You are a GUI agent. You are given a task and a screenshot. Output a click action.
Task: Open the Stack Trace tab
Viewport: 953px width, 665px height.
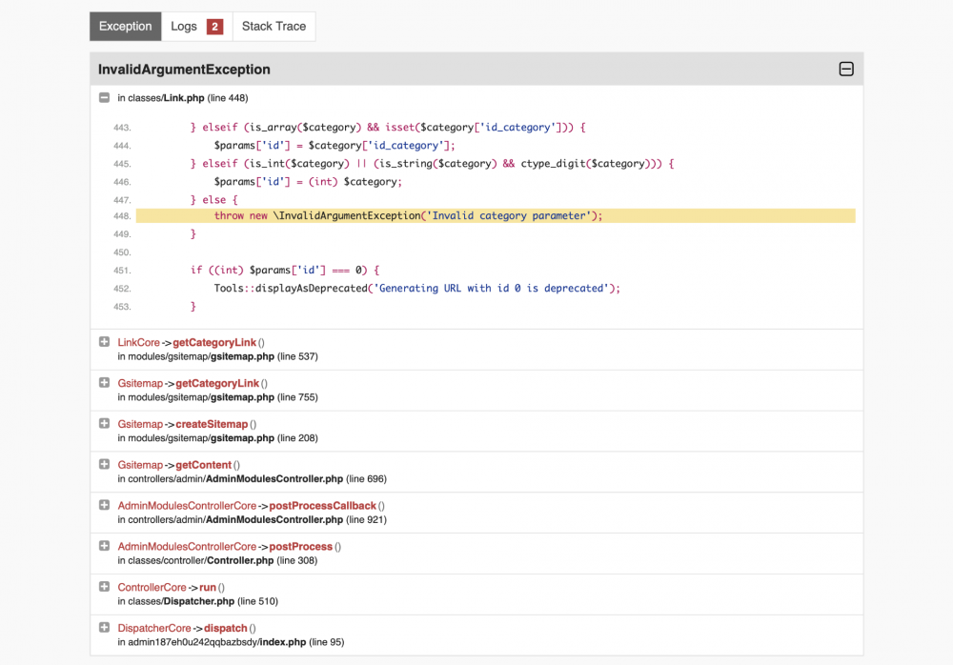pos(274,27)
